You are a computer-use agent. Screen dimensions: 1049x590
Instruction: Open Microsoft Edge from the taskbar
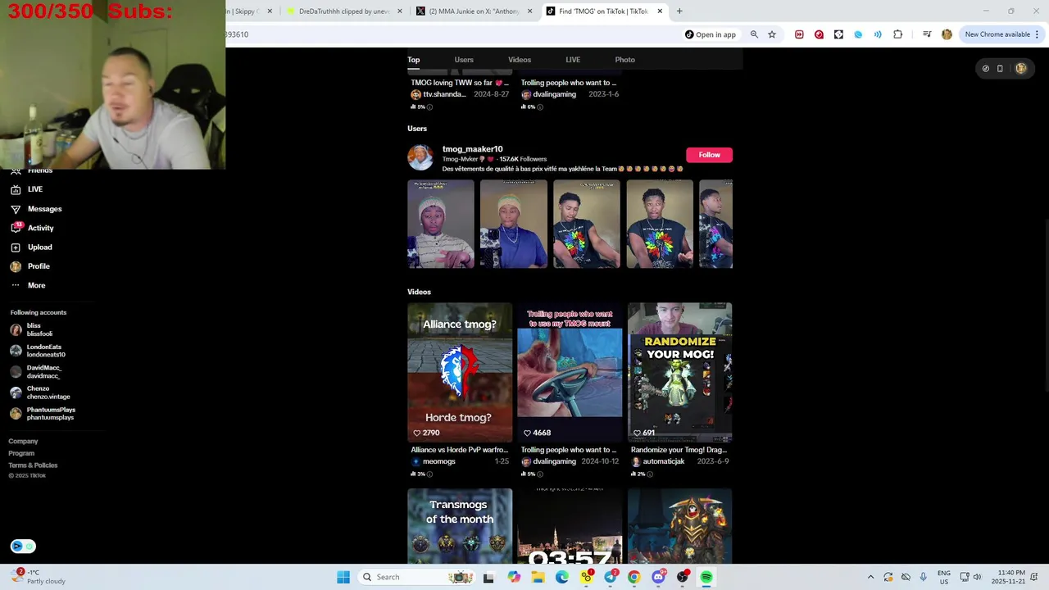pos(562,577)
